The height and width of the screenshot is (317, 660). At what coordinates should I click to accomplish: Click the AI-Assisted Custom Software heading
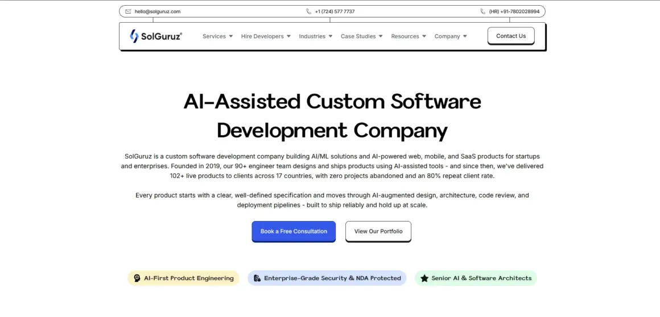tap(332, 101)
